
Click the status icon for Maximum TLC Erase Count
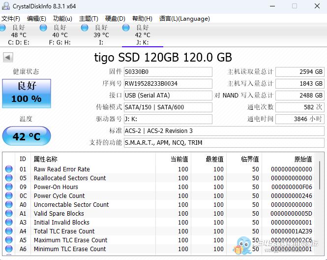(x=9, y=240)
